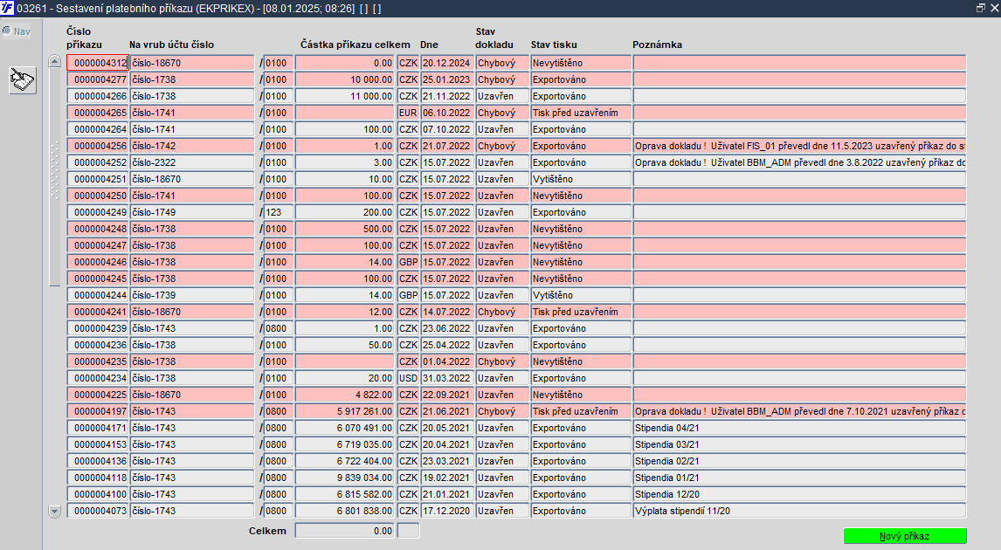This screenshot has height=550, width=1001.
Task: Select order number 0000004277
Action: pos(98,79)
